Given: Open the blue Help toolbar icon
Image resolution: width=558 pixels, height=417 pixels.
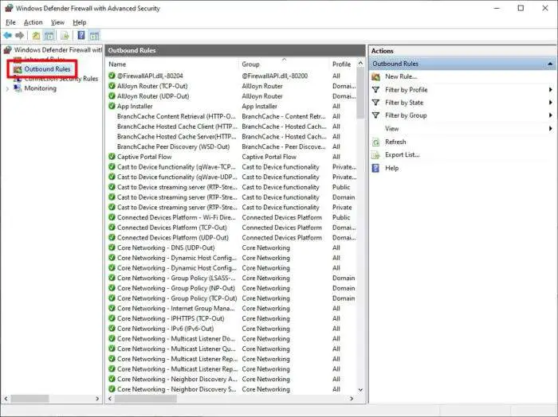Looking at the screenshot, I should click(x=81, y=35).
